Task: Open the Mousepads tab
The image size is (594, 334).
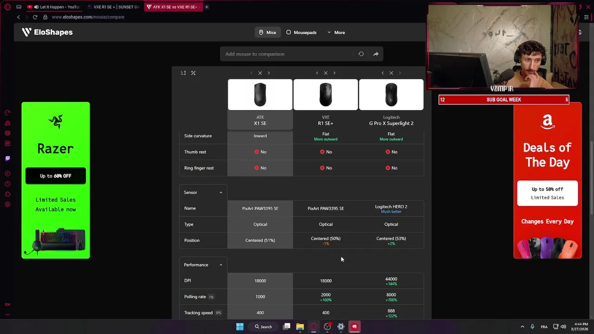Action: pyautogui.click(x=301, y=32)
